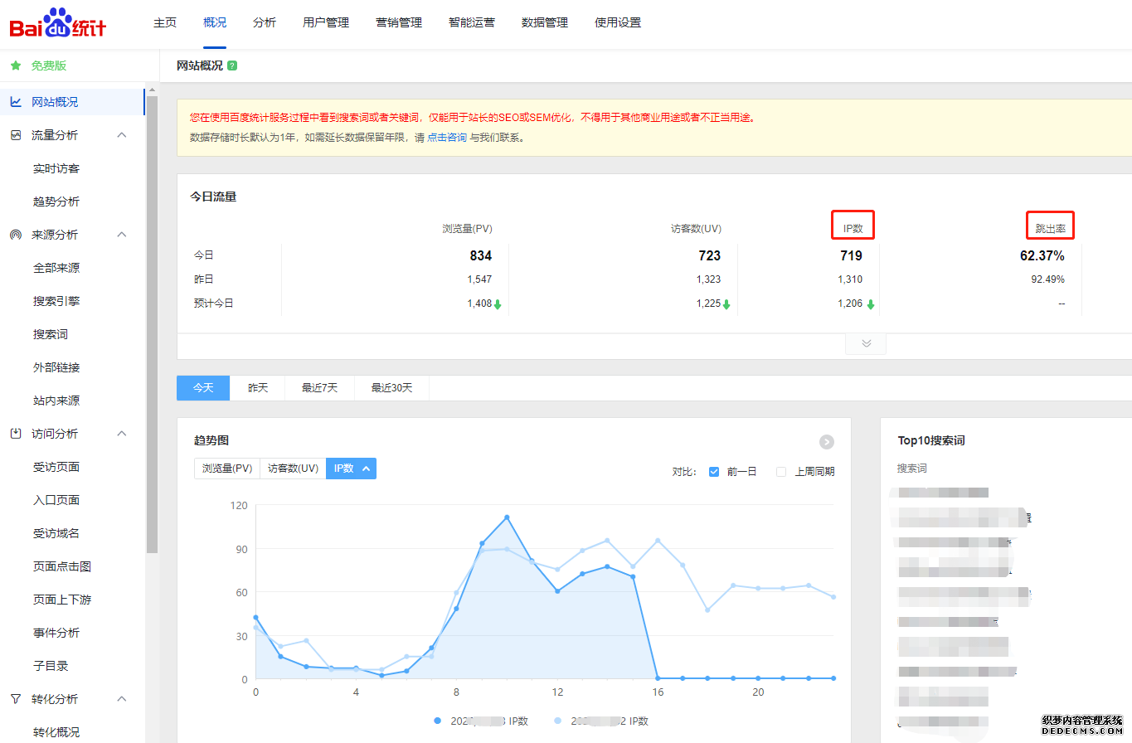Collapse the 来源分析 section chevron
Viewport: 1132px width, 743px height.
tap(122, 235)
